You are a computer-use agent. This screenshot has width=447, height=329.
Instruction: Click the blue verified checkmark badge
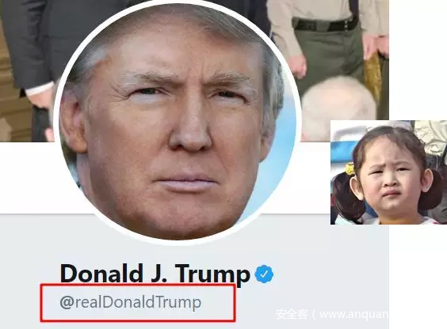coord(264,274)
